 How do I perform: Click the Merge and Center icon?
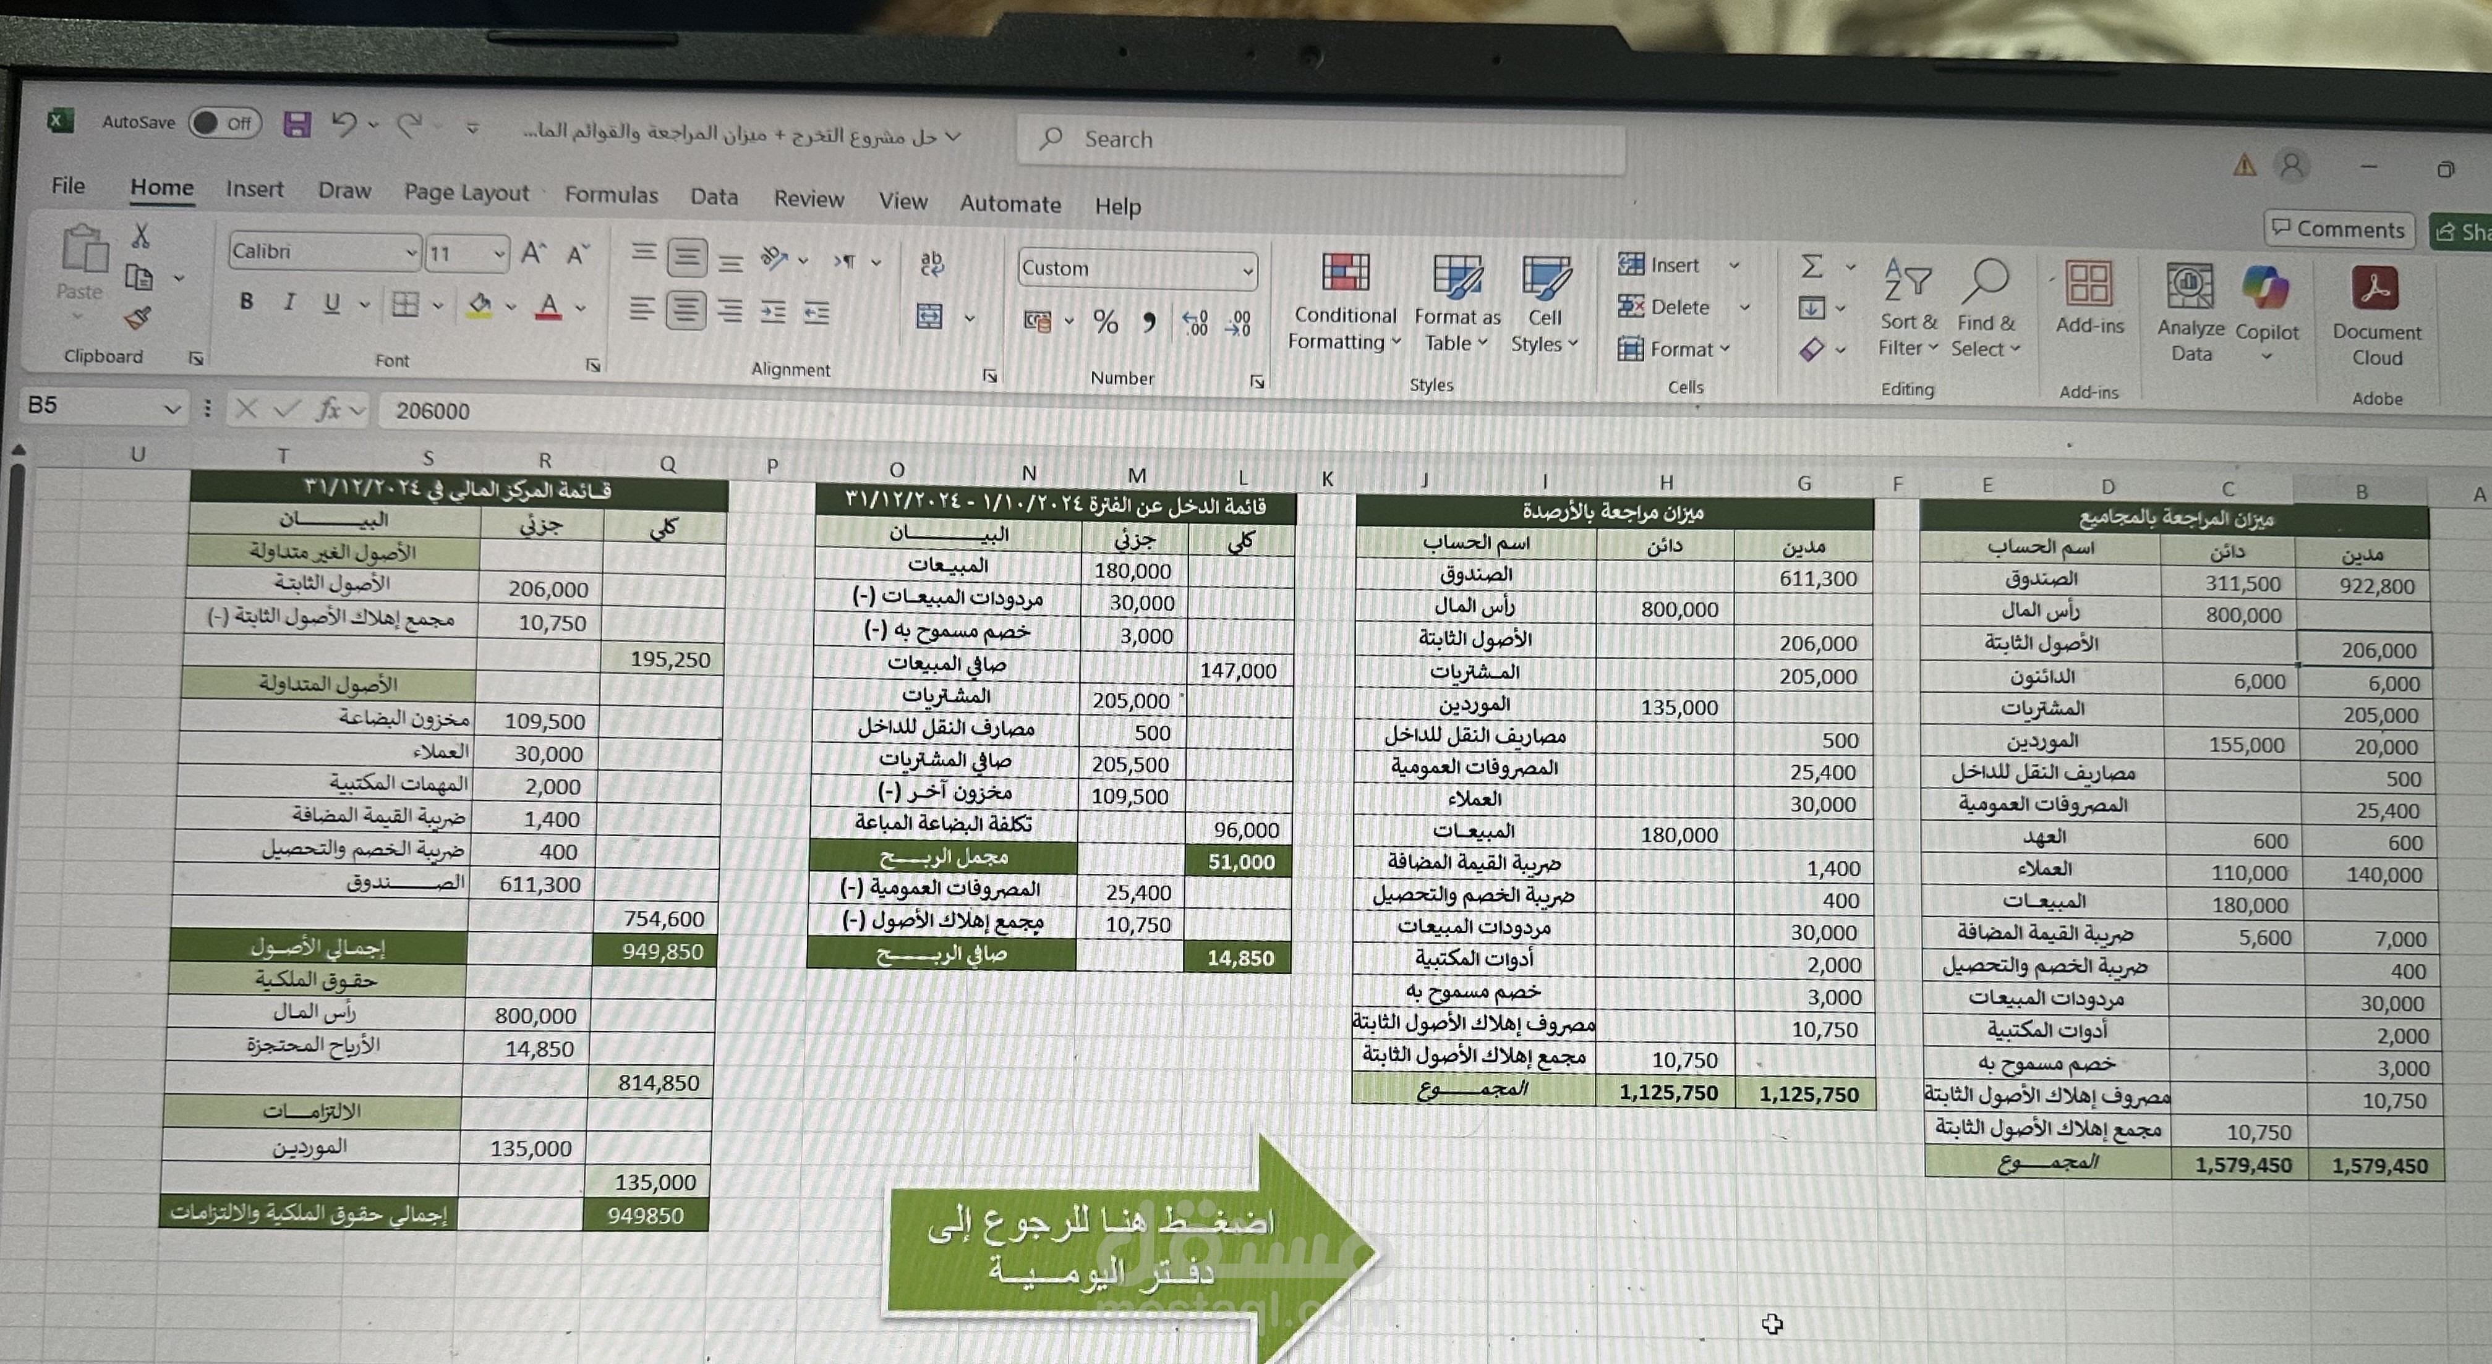point(929,316)
